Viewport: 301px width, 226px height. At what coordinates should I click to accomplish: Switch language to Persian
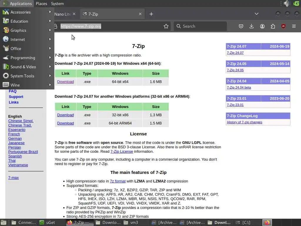15,147
